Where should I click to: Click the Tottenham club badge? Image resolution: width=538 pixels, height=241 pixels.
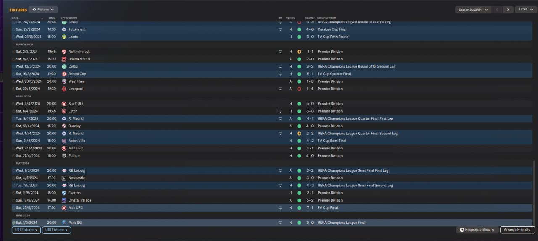[x=64, y=29]
